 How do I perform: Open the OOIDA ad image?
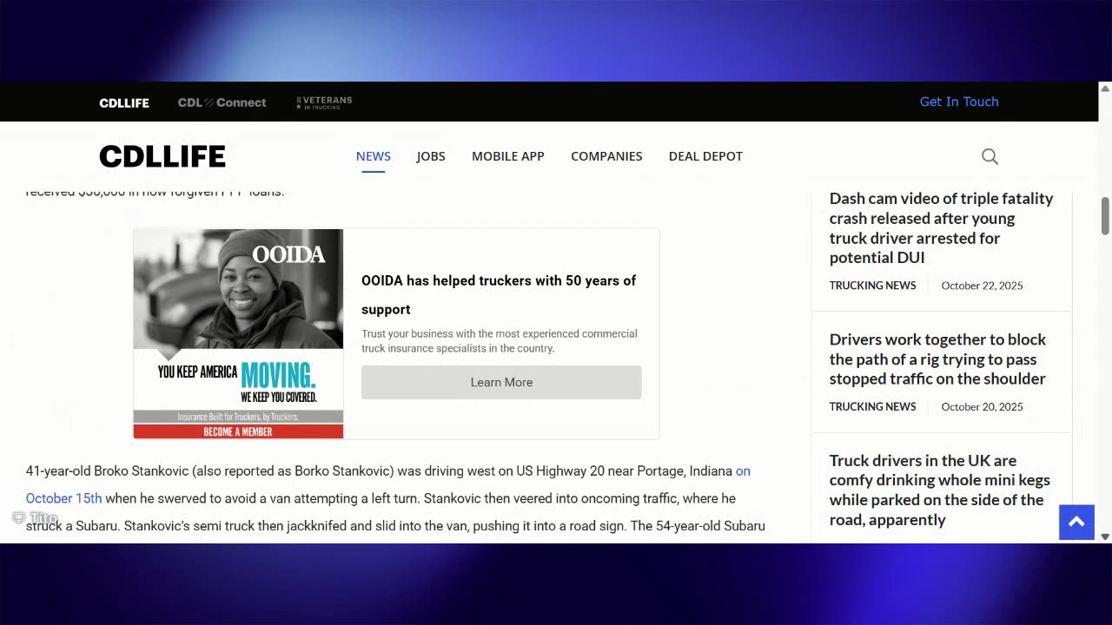point(238,333)
